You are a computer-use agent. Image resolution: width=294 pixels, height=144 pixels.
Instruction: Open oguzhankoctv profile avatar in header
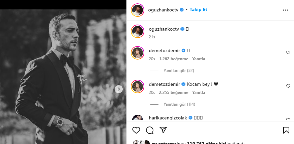(138, 10)
